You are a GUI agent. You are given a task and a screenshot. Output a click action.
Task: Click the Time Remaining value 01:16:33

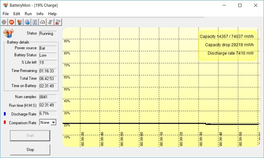coord(48,71)
